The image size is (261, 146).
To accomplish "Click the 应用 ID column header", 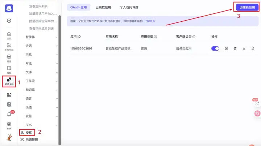I will [75, 36].
